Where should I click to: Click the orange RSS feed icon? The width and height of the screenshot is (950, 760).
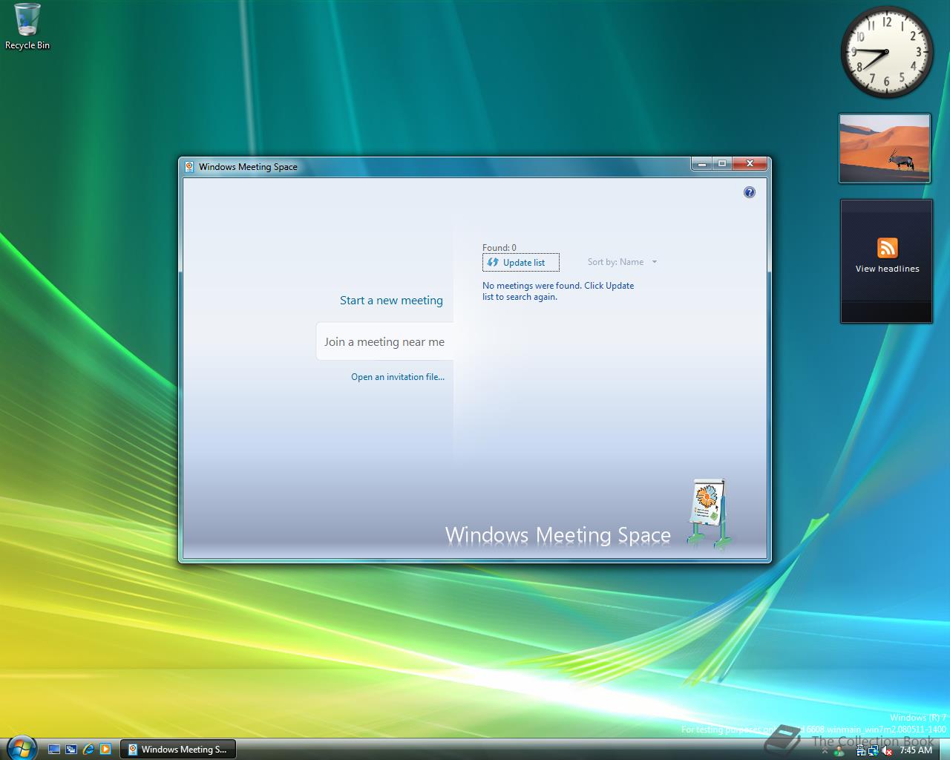click(x=888, y=247)
